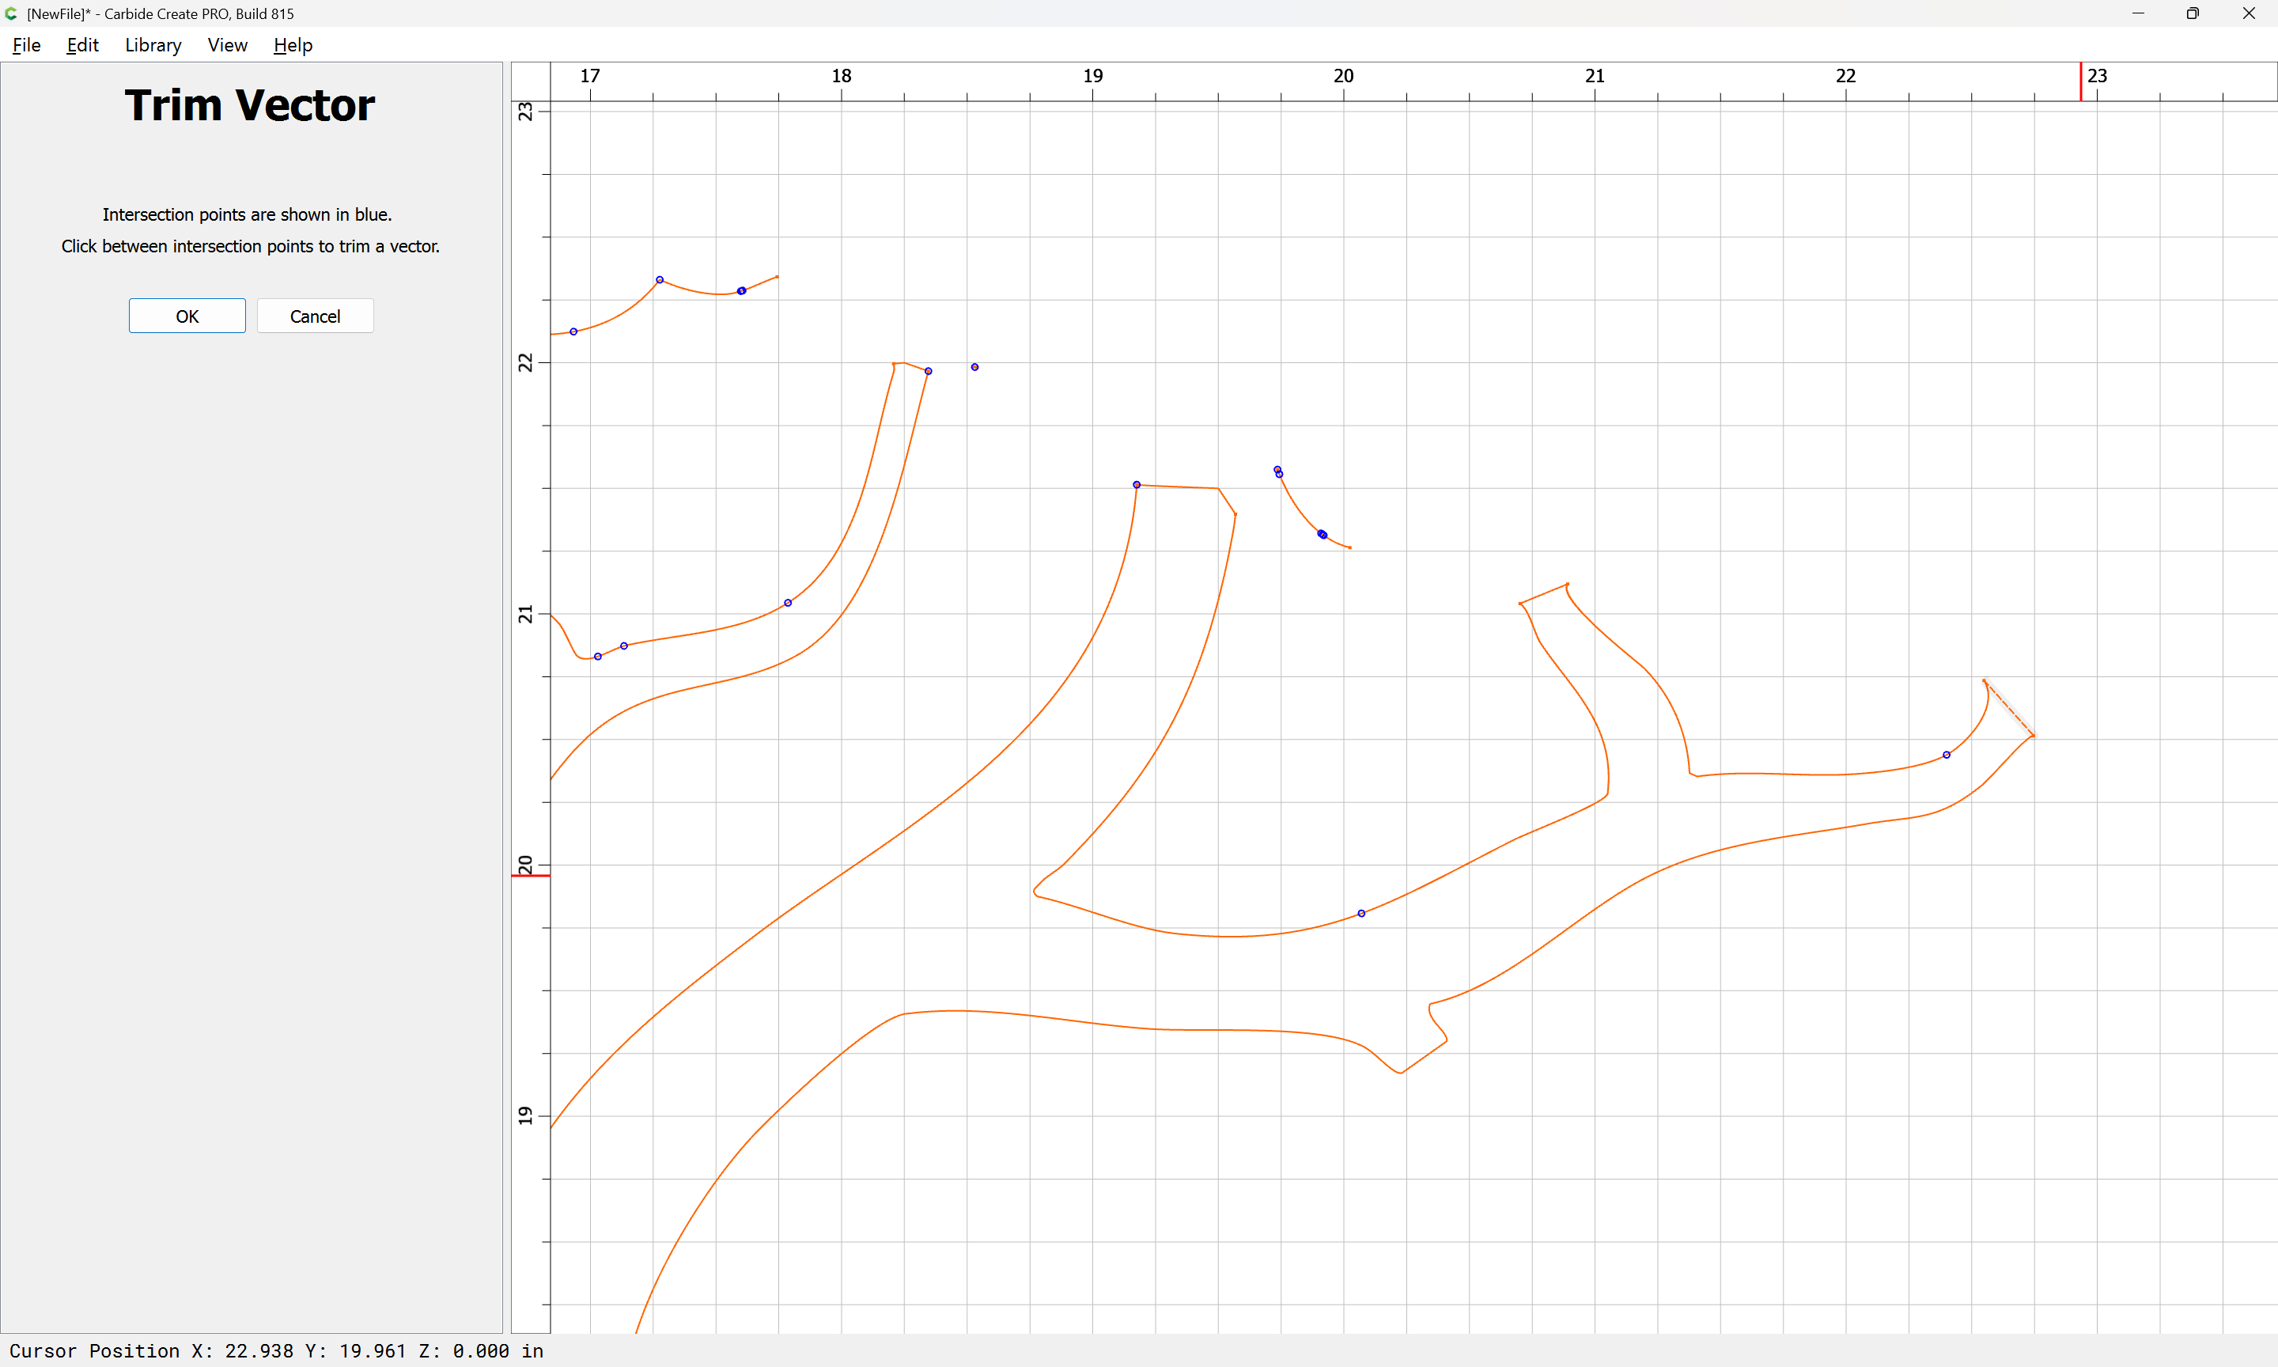Click the Carbide Create logo in title bar

coord(12,13)
